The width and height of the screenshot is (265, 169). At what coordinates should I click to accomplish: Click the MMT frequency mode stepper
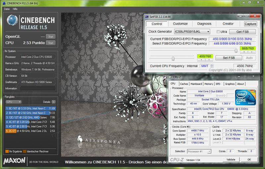tap(212, 66)
